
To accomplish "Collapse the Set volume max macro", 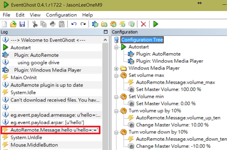I will pyautogui.click(x=117, y=76).
